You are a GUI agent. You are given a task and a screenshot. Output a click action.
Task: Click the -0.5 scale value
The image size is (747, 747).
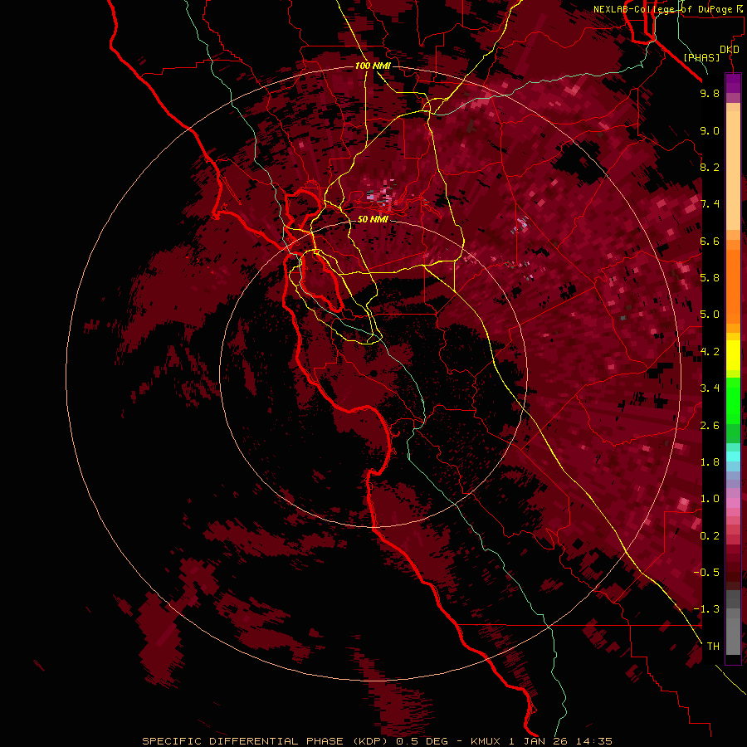pos(706,573)
